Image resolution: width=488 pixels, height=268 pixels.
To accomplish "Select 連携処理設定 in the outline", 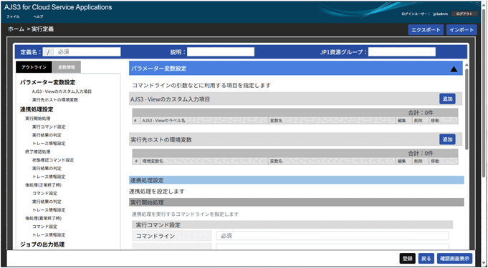I will coord(37,109).
